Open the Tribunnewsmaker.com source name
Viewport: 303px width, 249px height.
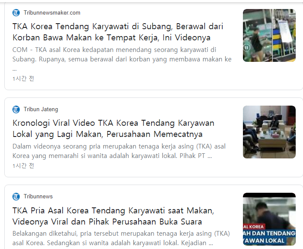pos(52,13)
